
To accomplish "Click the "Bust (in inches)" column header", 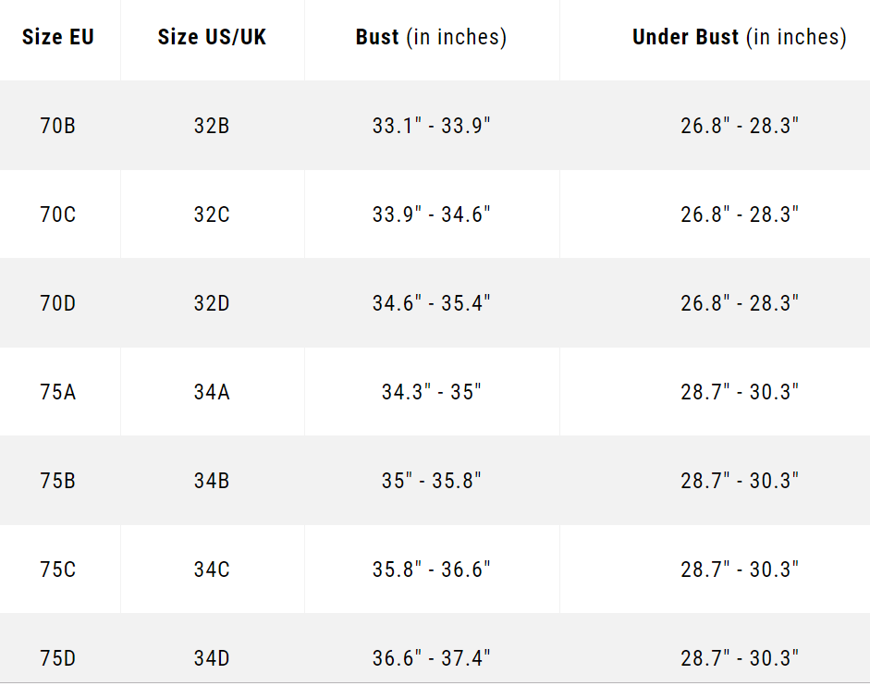I will tap(431, 37).
